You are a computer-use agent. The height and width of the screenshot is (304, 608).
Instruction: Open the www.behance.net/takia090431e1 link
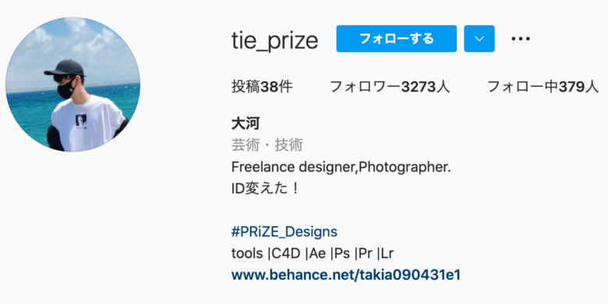coord(346,275)
